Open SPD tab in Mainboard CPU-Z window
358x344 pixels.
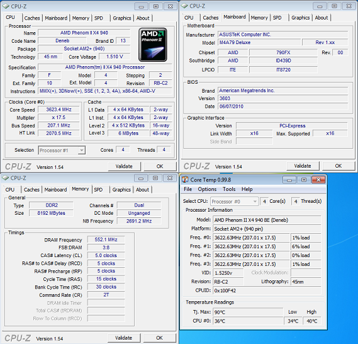tap(277, 18)
